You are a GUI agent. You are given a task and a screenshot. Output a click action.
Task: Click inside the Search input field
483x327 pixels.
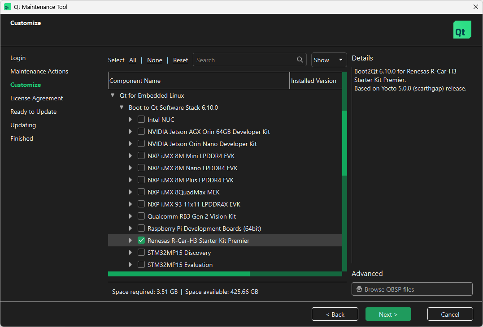(242, 60)
